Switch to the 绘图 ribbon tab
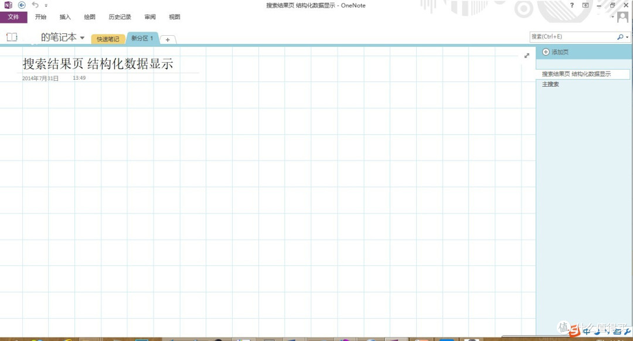The width and height of the screenshot is (633, 341). point(90,17)
